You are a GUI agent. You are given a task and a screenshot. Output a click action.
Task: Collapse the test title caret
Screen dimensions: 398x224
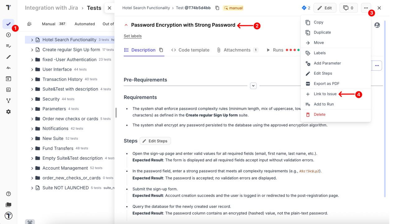(x=126, y=25)
